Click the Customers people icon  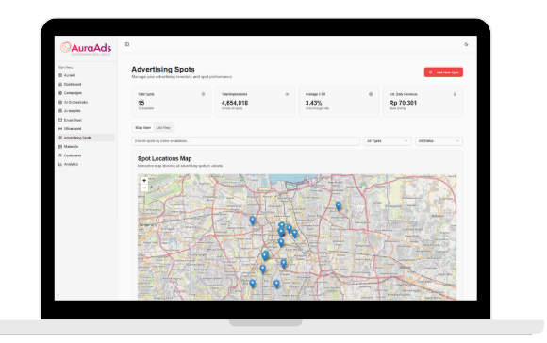click(x=60, y=155)
